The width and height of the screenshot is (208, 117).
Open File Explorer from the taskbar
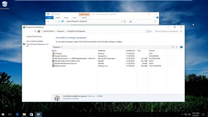24,114
